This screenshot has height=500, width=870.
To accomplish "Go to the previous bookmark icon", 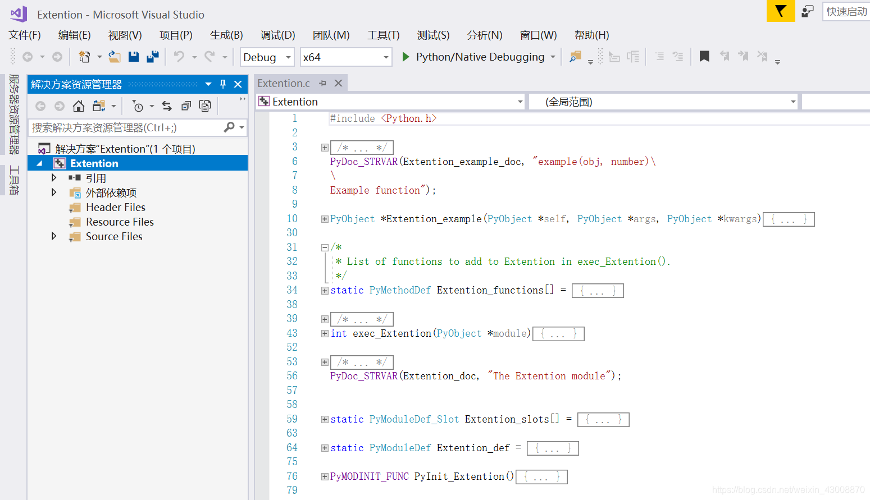I will pos(725,56).
